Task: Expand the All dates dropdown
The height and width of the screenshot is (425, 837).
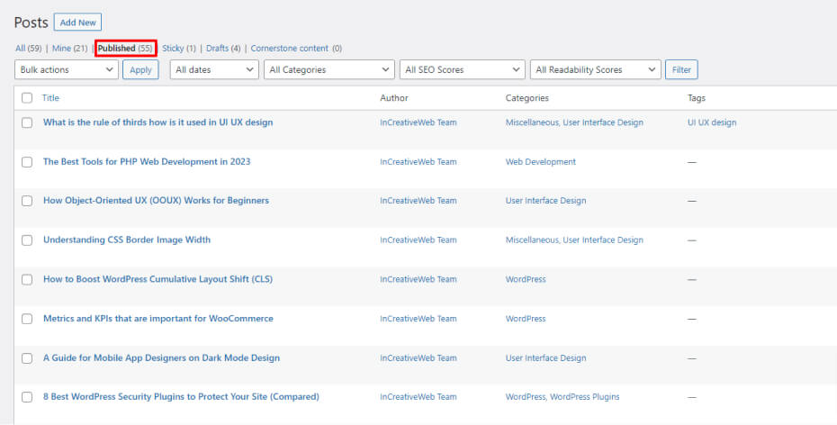Action: point(214,69)
